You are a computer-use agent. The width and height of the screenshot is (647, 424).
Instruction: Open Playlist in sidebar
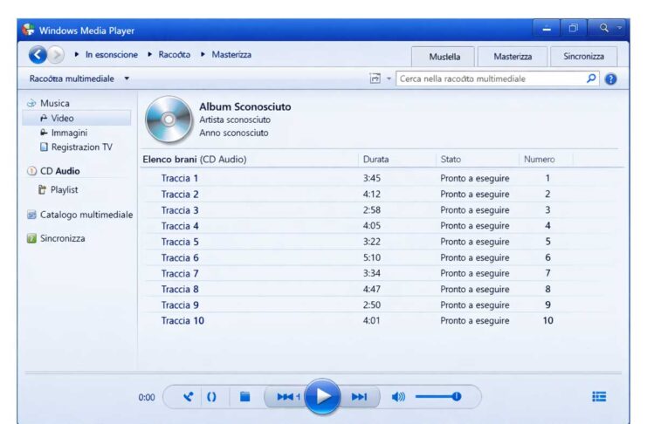click(59, 189)
